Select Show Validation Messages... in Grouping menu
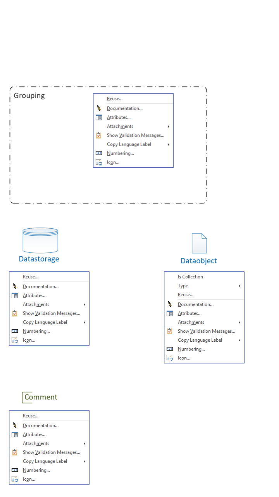This screenshot has width=279, height=497. 136,136
